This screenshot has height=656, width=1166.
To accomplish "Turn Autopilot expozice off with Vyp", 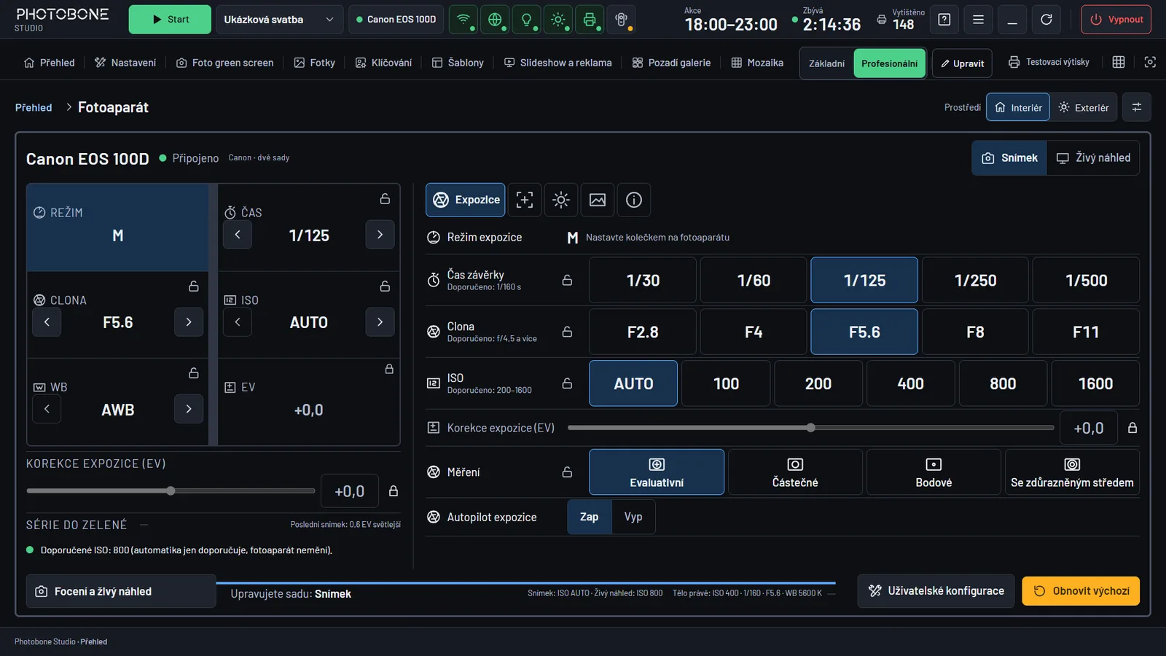I will pyautogui.click(x=633, y=517).
